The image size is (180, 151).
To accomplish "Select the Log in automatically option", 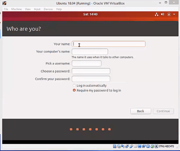I will (74, 86).
